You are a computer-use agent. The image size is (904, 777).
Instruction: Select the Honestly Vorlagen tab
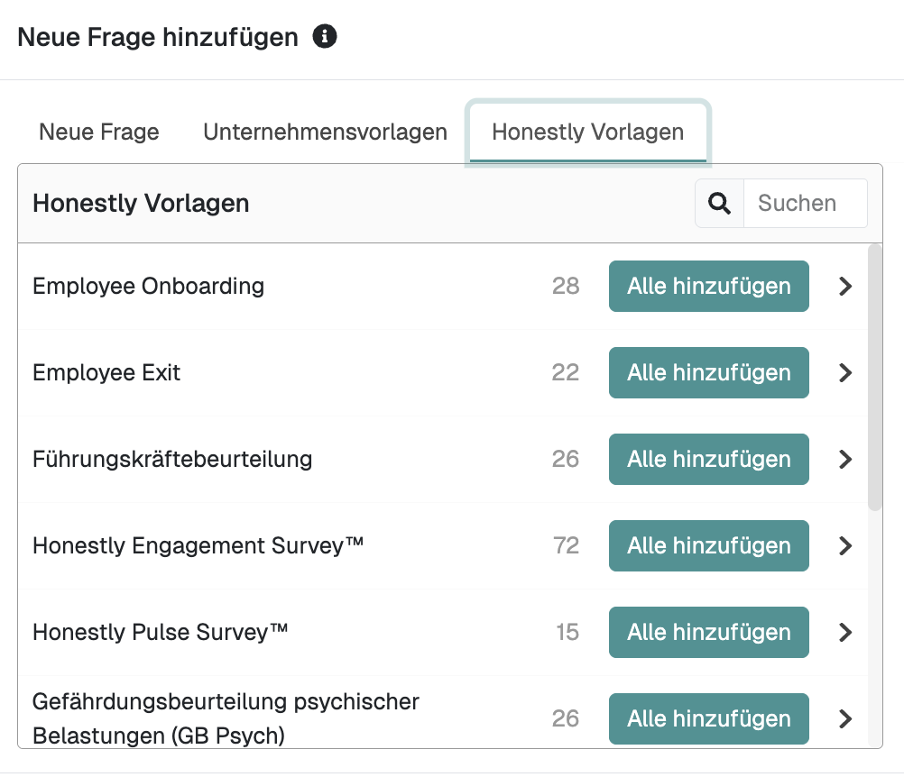[587, 132]
